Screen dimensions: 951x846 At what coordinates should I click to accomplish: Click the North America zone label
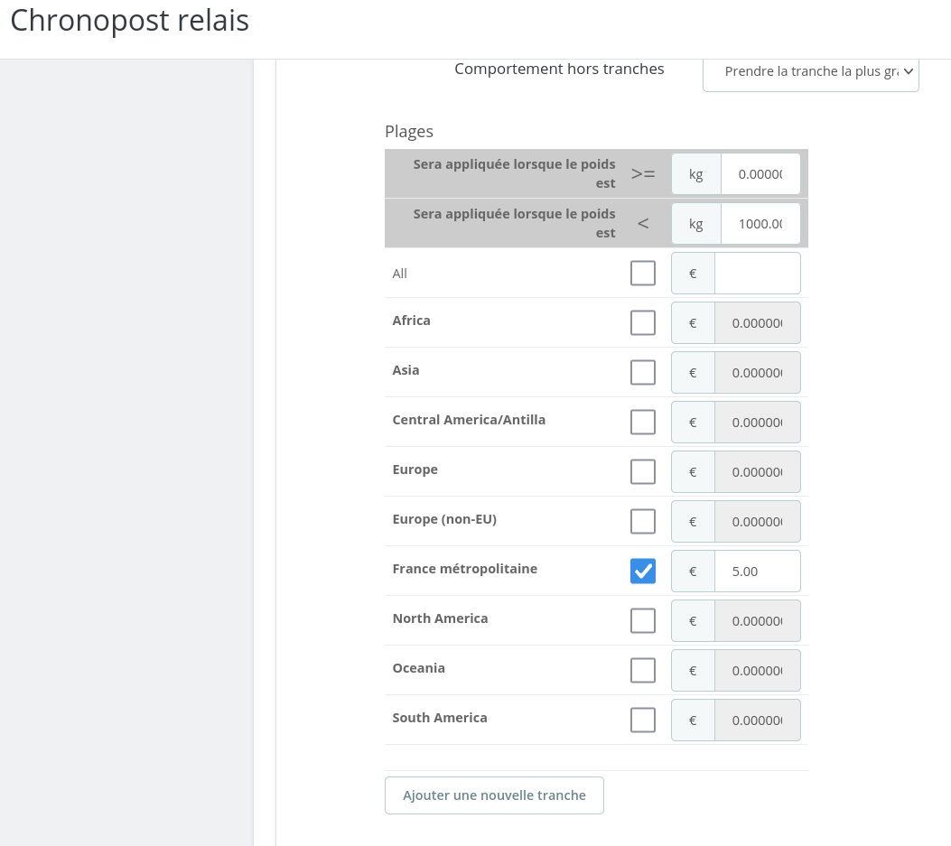pyautogui.click(x=441, y=618)
